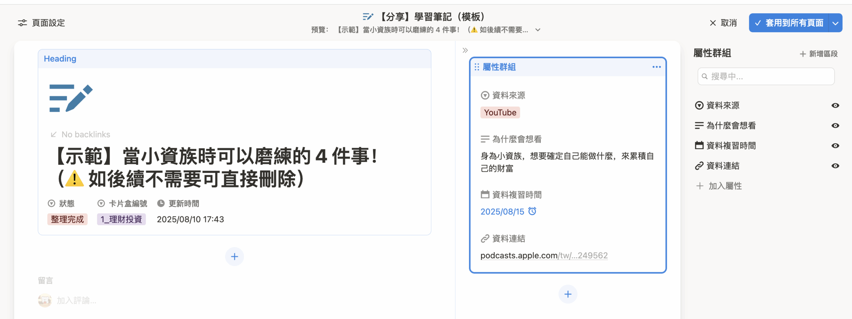Click the page settings sliders icon

[x=22, y=23]
